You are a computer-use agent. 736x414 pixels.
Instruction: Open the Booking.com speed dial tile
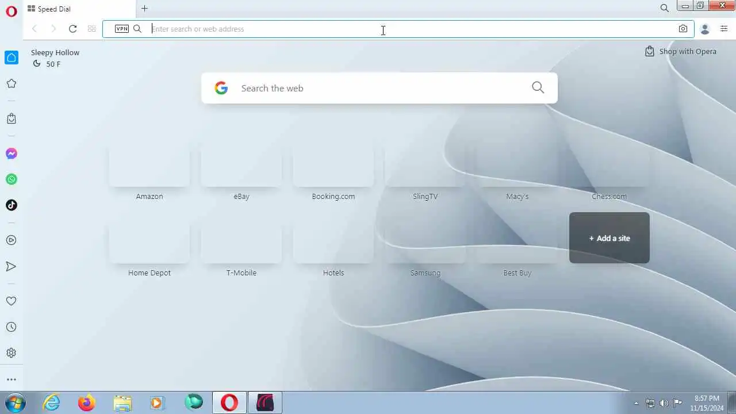coord(333,171)
